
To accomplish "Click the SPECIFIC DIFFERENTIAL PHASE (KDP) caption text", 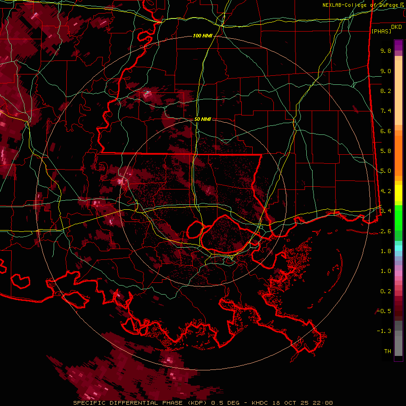I will tap(141, 403).
